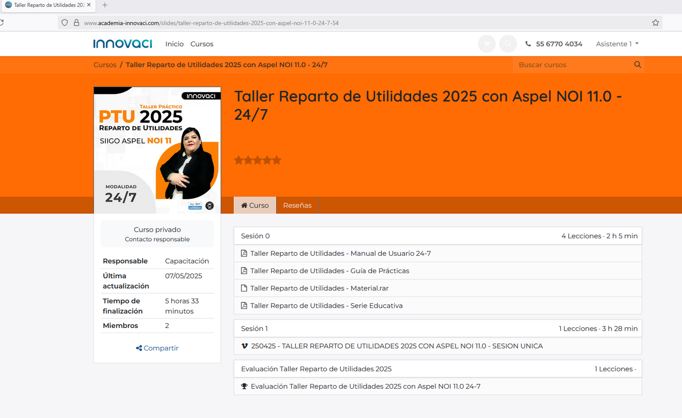Image resolution: width=682 pixels, height=418 pixels.
Task: Click Contacto responsable link
Action: click(x=157, y=239)
